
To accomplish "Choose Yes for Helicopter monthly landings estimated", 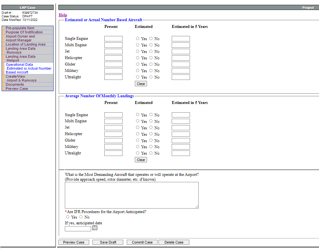I will (x=138, y=134).
